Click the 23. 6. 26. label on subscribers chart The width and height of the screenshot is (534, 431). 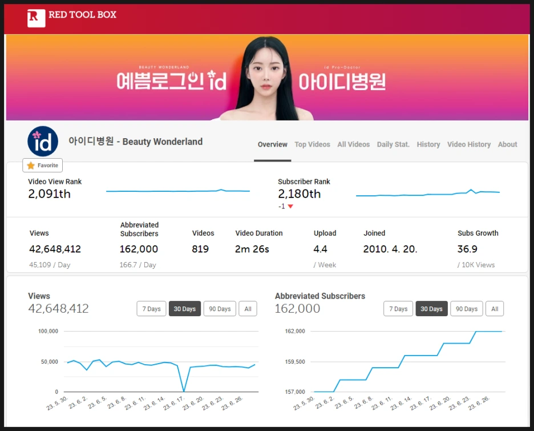[x=479, y=403]
